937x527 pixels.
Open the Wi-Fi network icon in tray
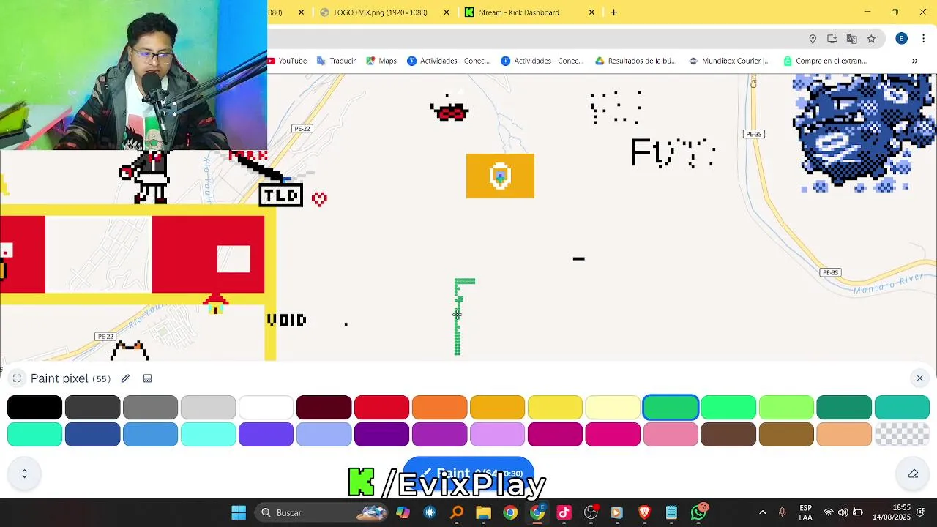coord(829,512)
